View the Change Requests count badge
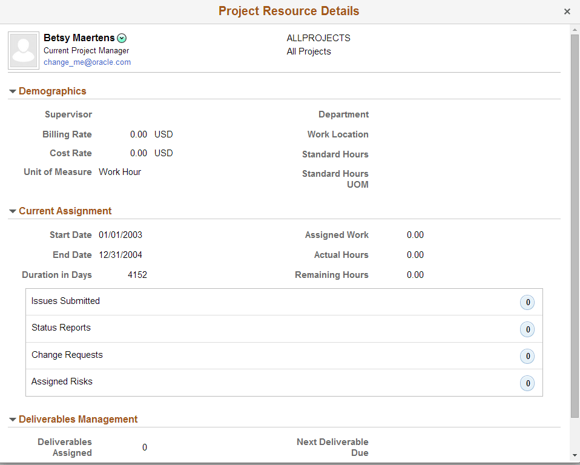 coord(527,356)
